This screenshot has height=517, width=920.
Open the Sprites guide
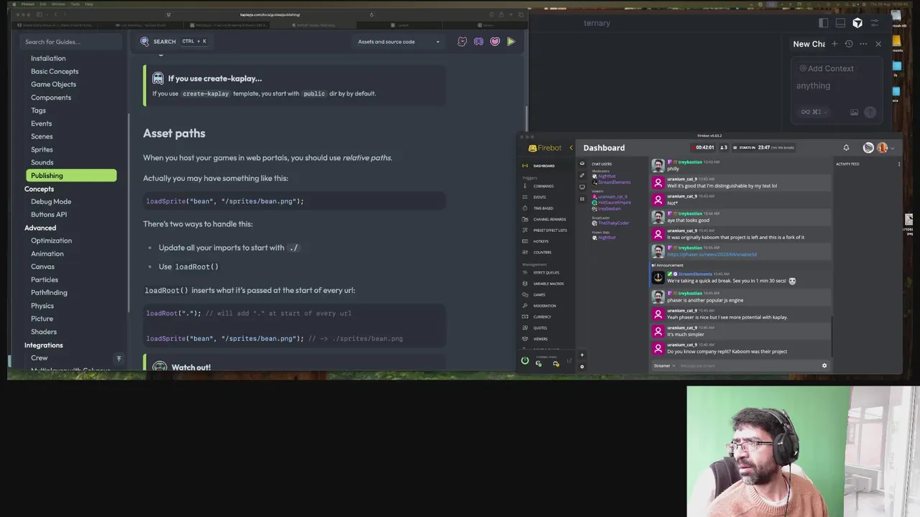point(42,149)
